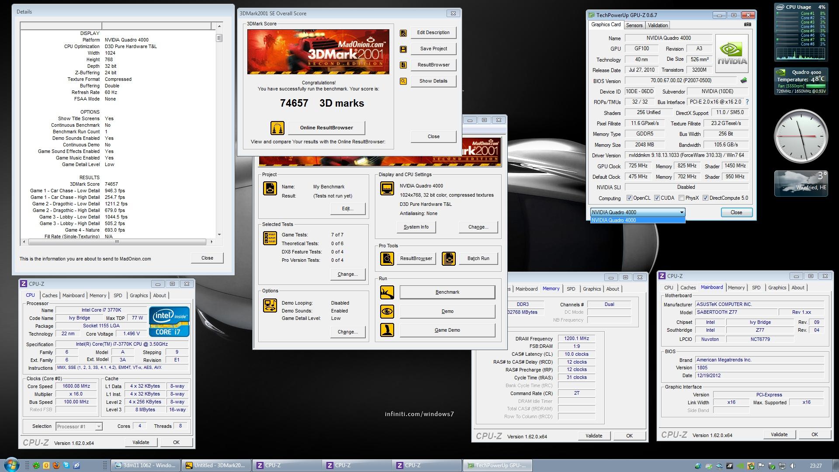Click the horizontal scrollbar in the Details list
This screenshot has height=472, width=839.
pos(117,242)
